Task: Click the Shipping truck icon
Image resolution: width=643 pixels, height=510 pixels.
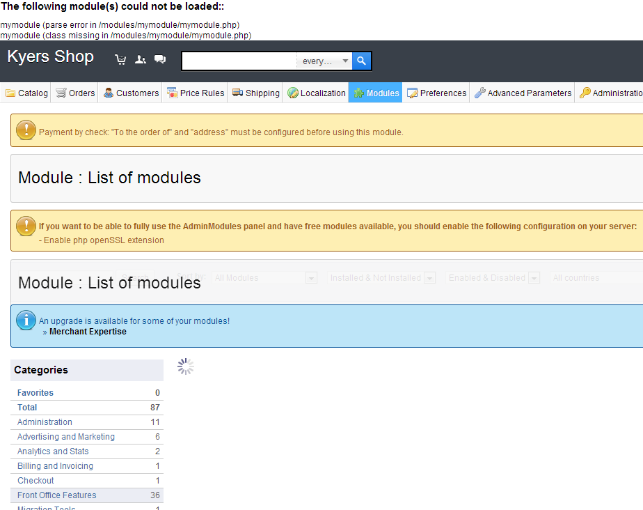Action: [x=237, y=93]
